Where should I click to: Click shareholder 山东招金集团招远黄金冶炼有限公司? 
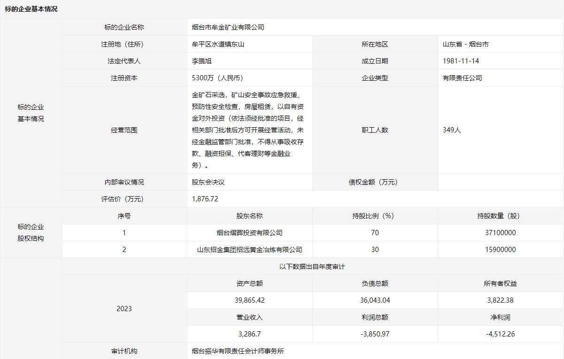click(249, 250)
